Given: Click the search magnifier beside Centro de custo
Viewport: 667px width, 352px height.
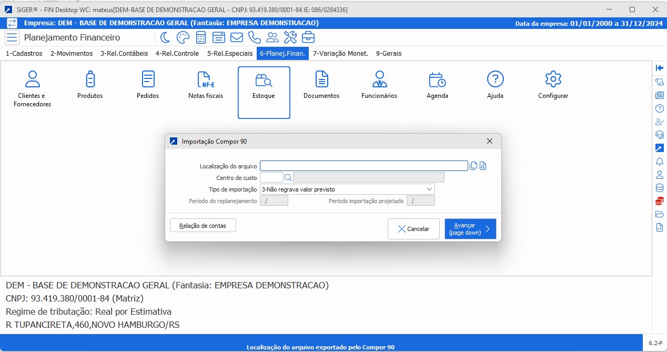Looking at the screenshot, I should (x=288, y=178).
